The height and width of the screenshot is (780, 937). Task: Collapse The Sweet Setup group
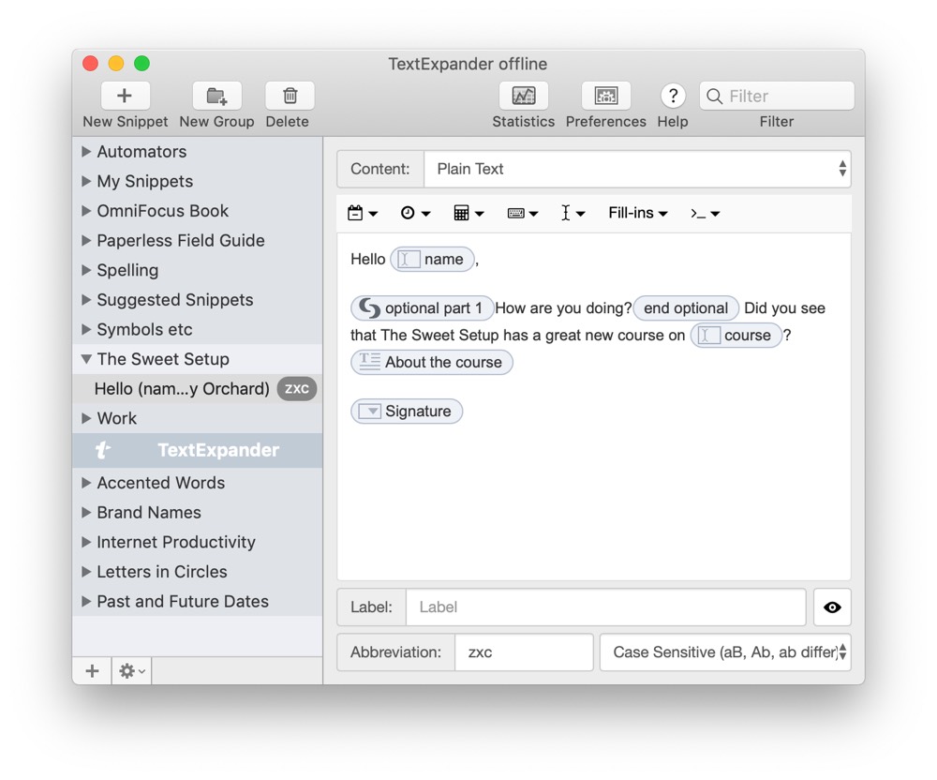click(x=86, y=359)
